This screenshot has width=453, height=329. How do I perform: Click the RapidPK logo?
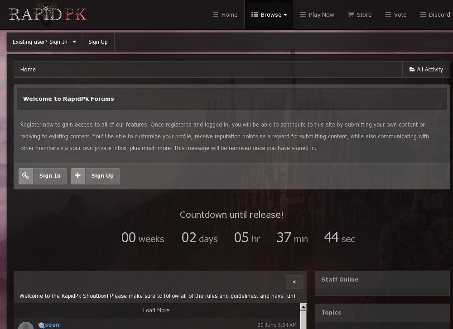(48, 14)
